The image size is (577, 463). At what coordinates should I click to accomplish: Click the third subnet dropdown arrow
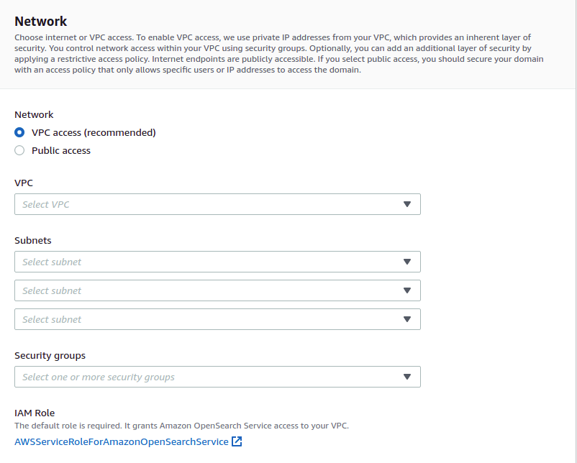click(406, 319)
